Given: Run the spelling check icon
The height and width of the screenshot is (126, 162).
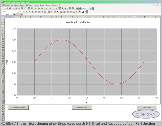Looking at the screenshot, I should [x=29, y=8].
